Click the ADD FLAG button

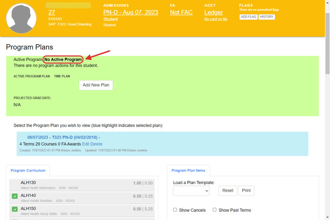(x=248, y=17)
